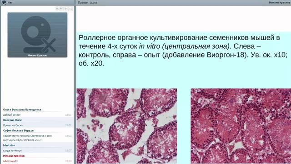This screenshot has width=291, height=164.
Task: Click the chat speech bubble icon
Action: click(x=4, y=2)
